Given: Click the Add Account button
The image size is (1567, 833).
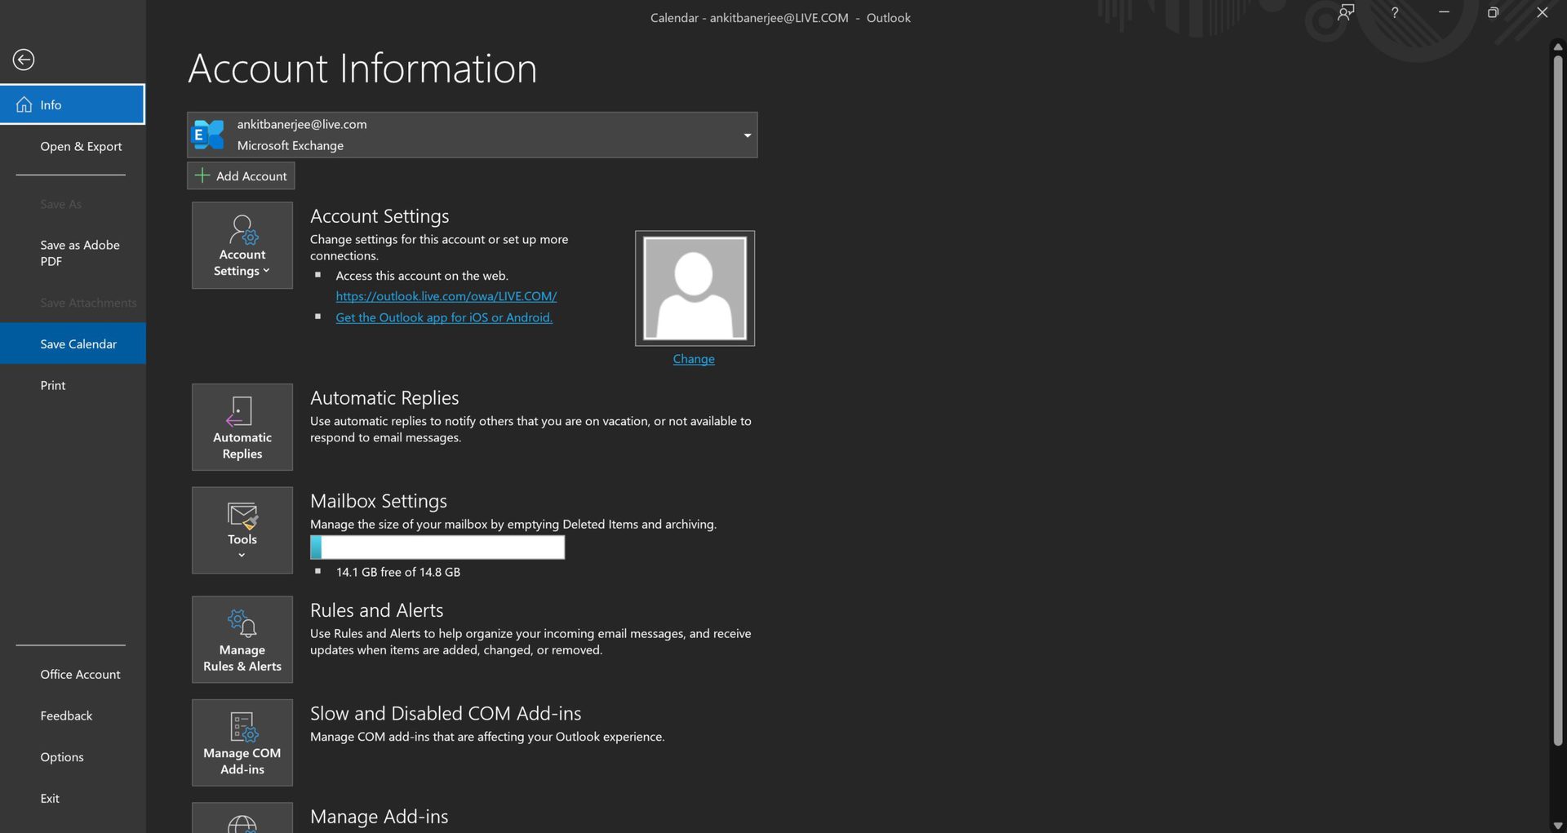Looking at the screenshot, I should [241, 176].
